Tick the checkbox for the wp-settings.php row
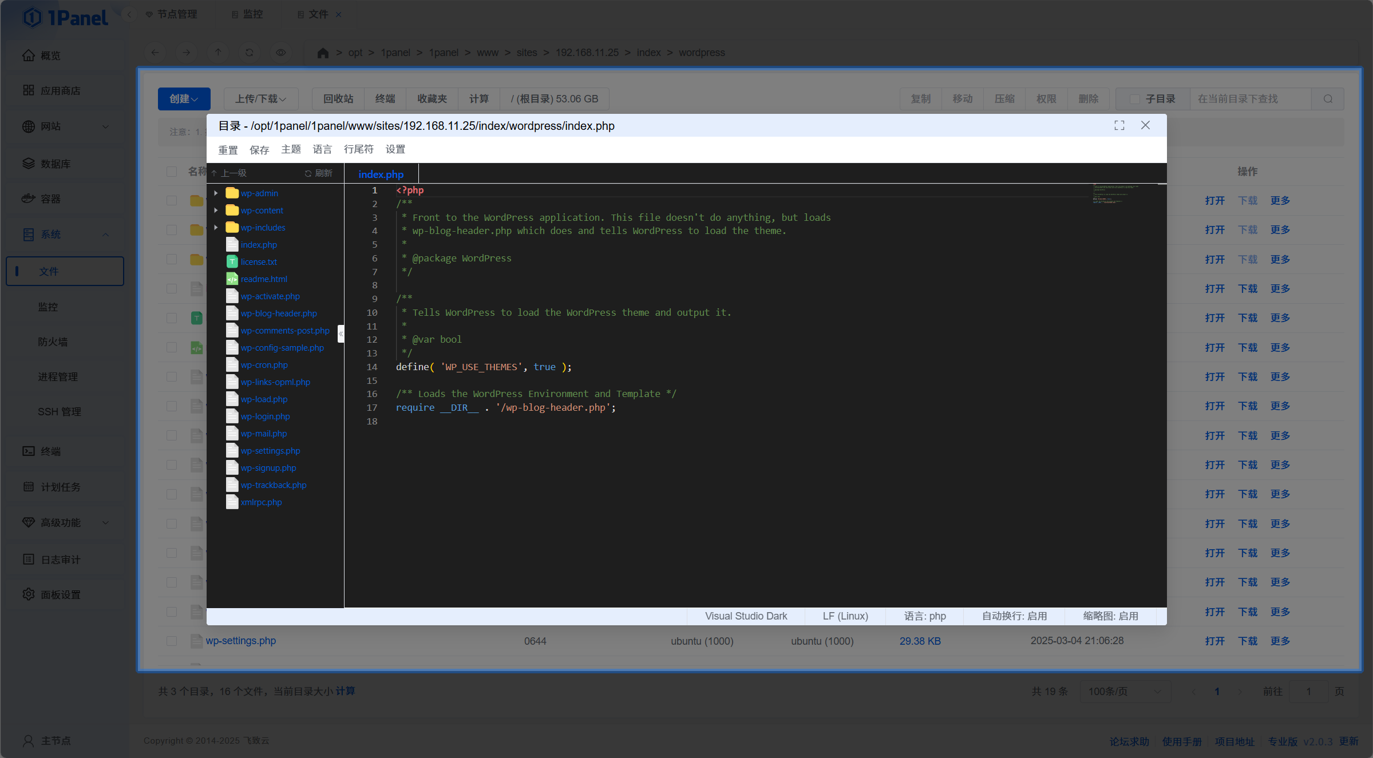 pos(172,641)
